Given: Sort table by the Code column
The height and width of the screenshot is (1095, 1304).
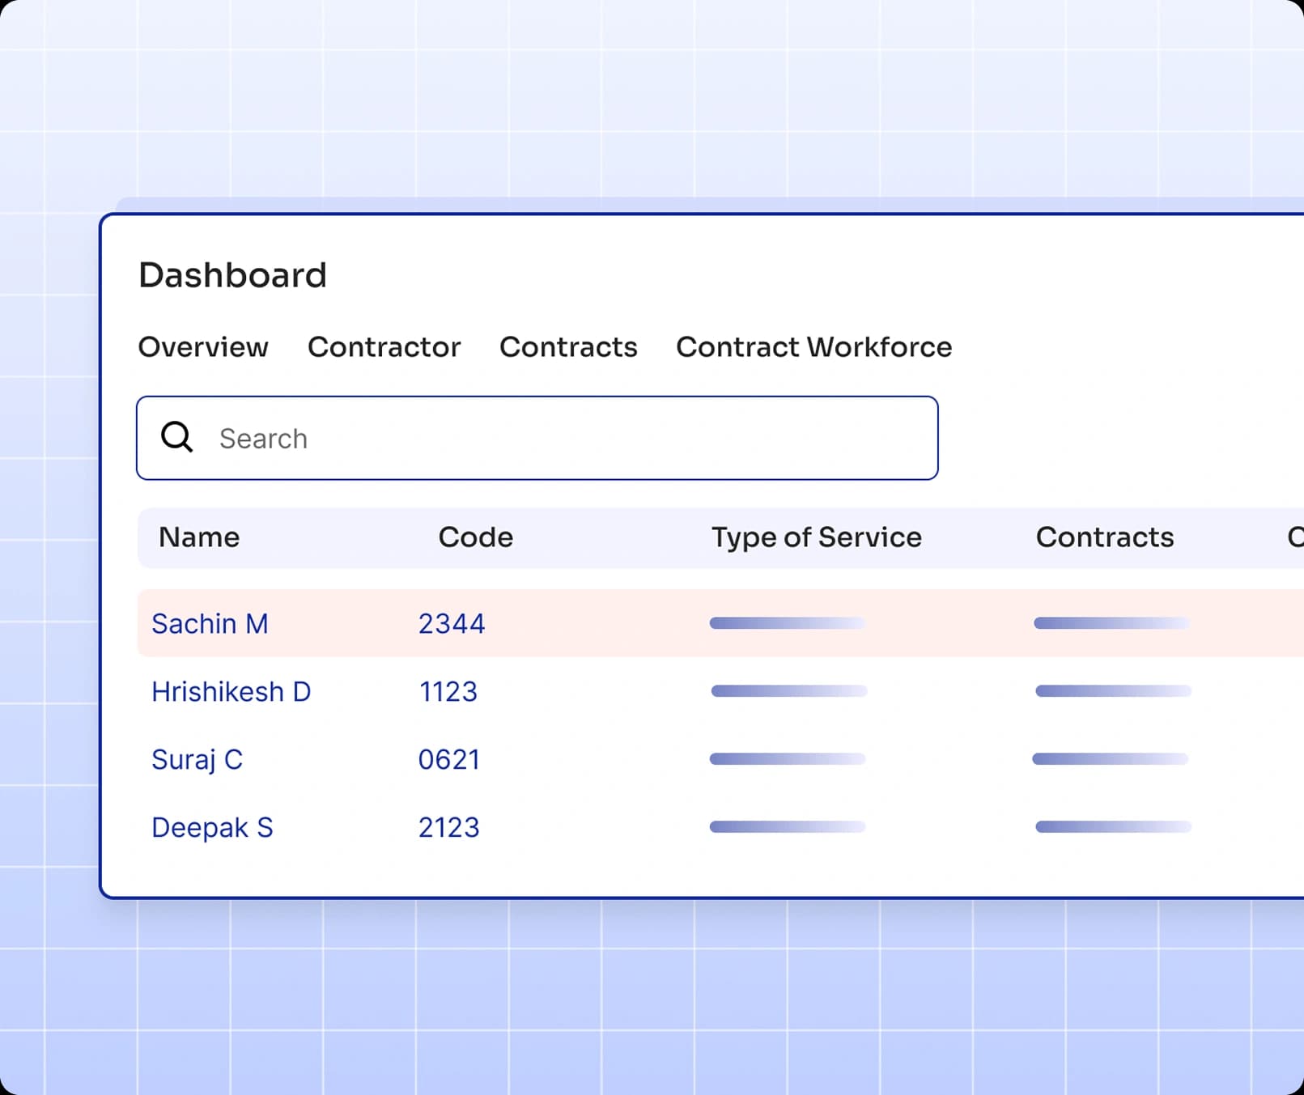Looking at the screenshot, I should (x=475, y=537).
